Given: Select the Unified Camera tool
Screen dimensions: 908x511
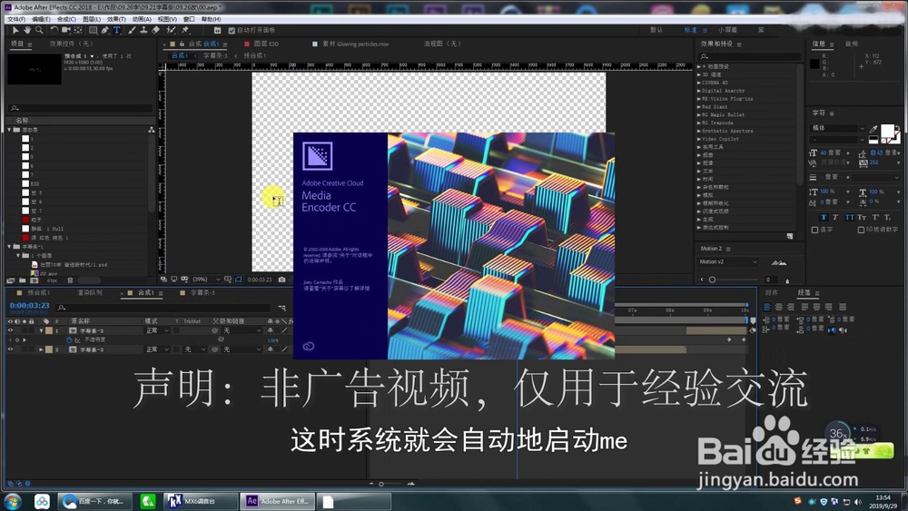Looking at the screenshot, I should pyautogui.click(x=66, y=30).
